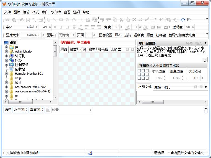Select the text watermark T tool

click(82, 20)
